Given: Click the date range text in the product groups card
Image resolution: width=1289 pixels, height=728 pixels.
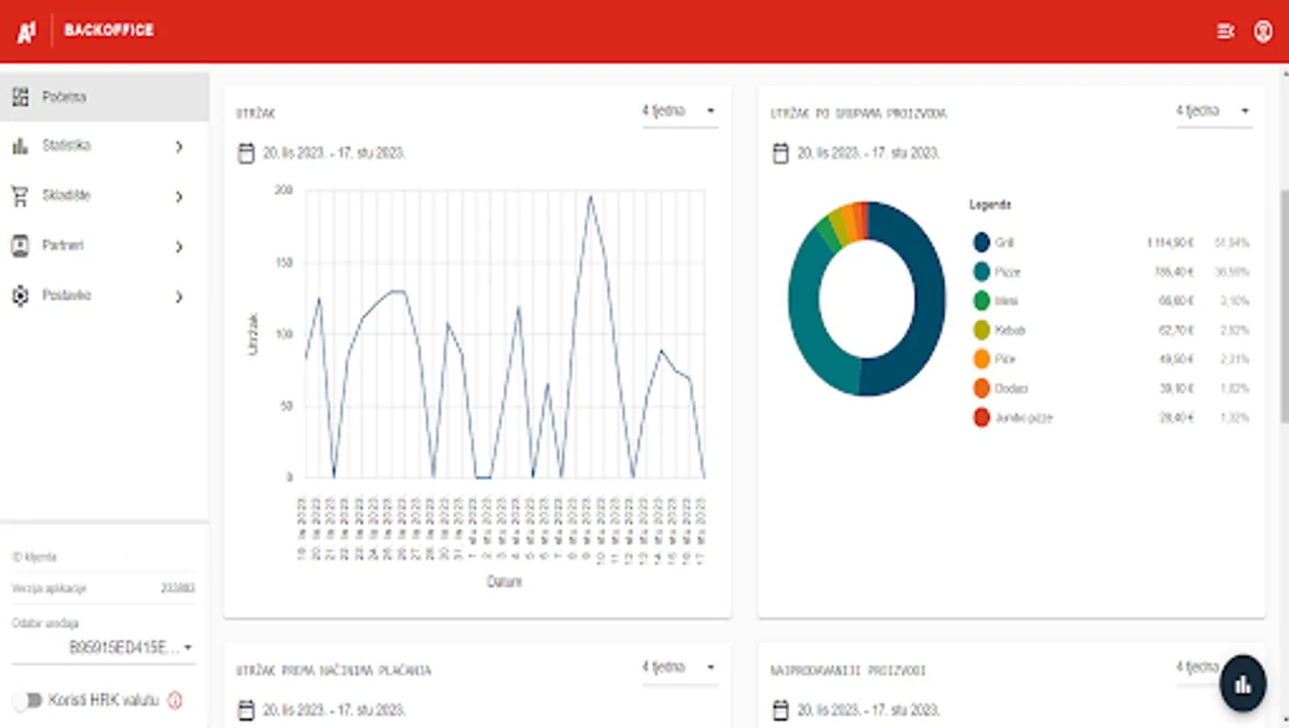Looking at the screenshot, I should click(868, 153).
